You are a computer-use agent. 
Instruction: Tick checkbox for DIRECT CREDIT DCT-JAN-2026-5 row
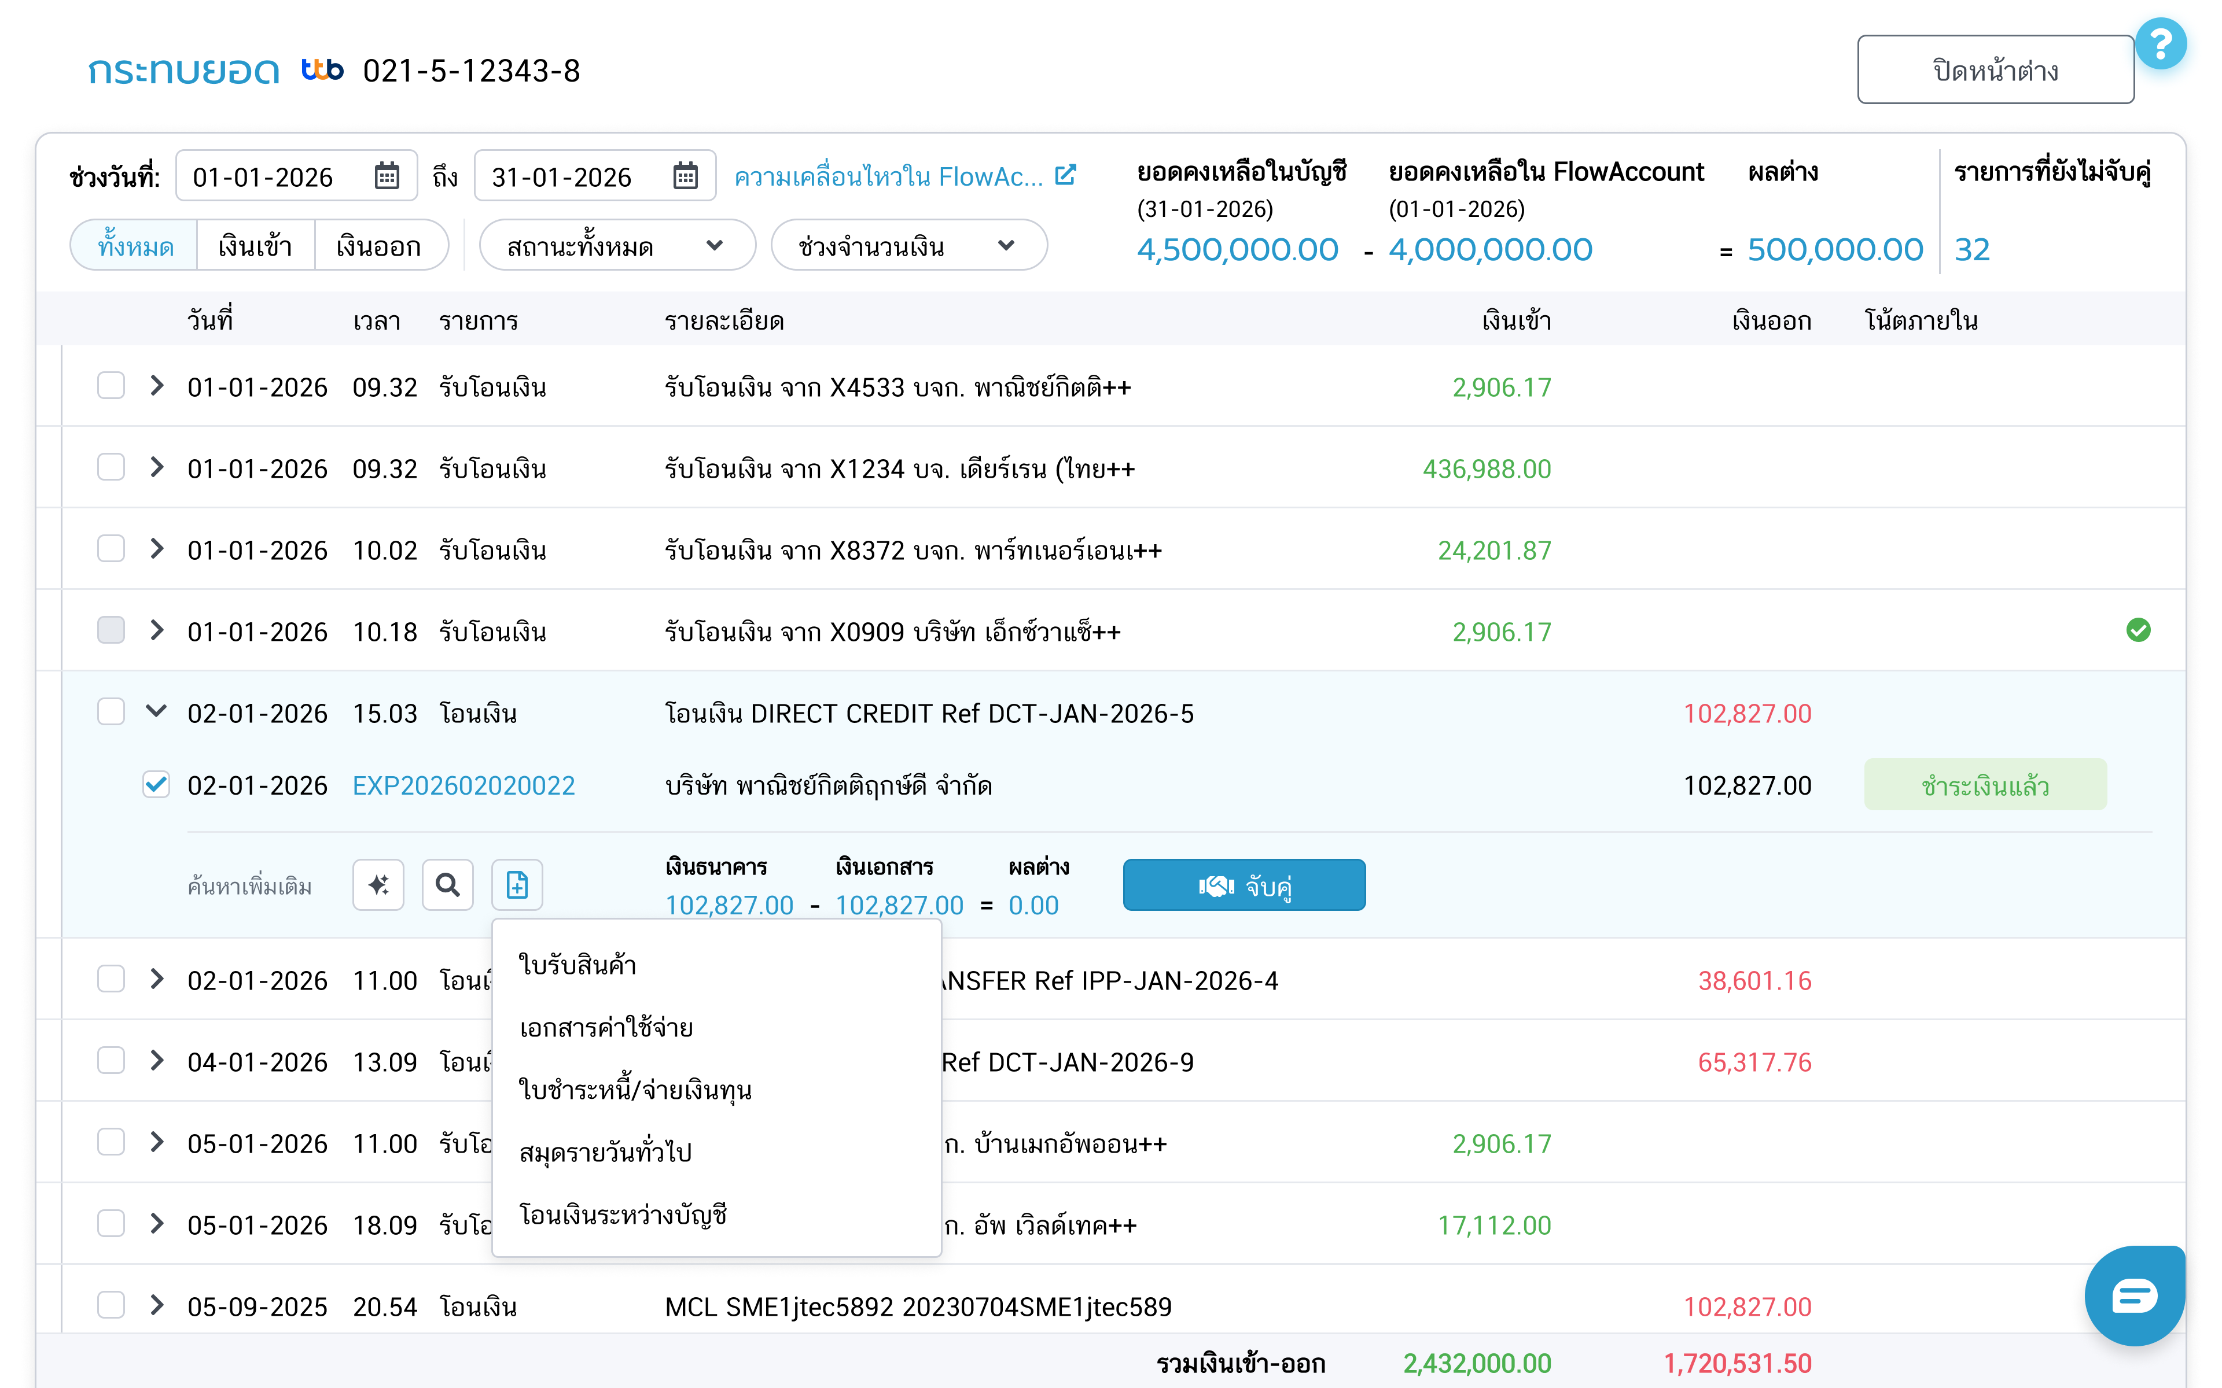point(111,713)
